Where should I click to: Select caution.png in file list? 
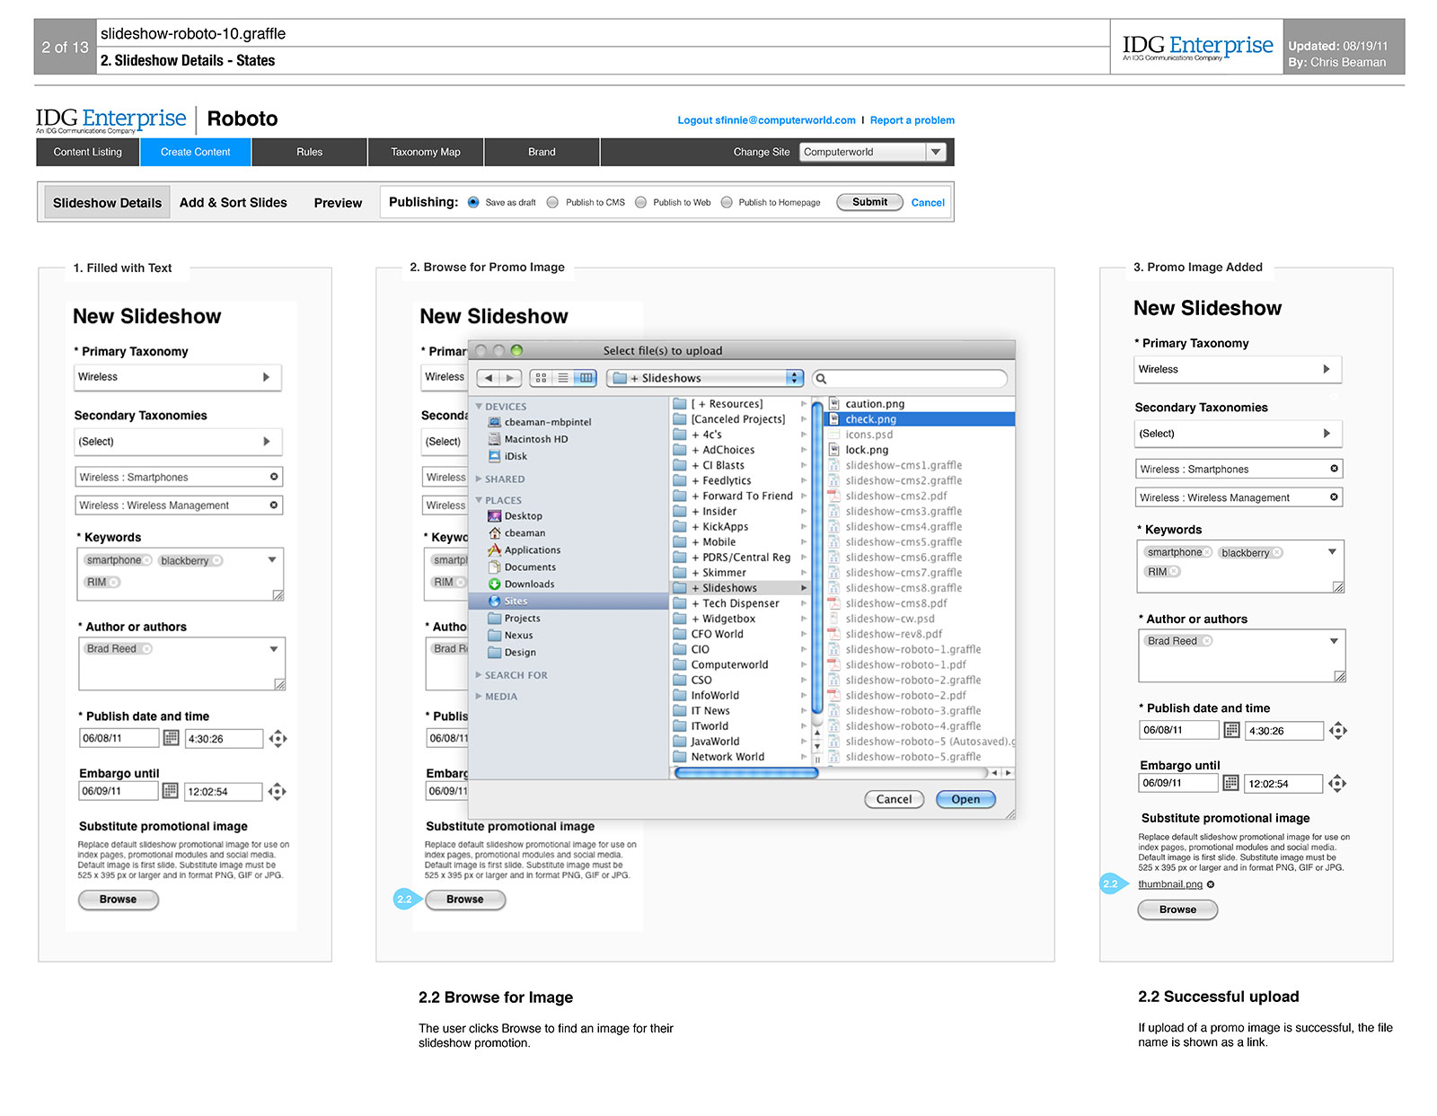tap(920, 404)
